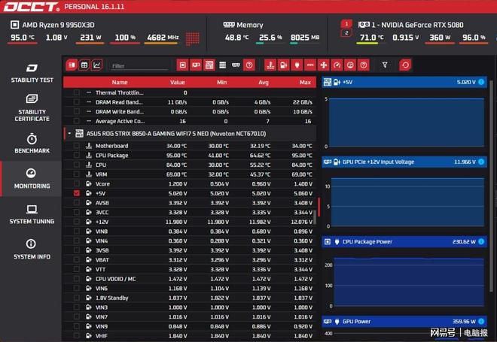Open info for the GPU Power graph
Image resolution: width=497 pixels, height=342 pixels.
coord(481,322)
